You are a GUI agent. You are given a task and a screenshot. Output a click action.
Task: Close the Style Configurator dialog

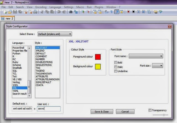tap(170, 26)
